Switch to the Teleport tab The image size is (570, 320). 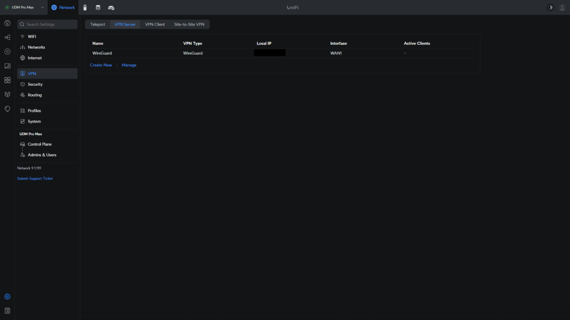[x=98, y=24]
